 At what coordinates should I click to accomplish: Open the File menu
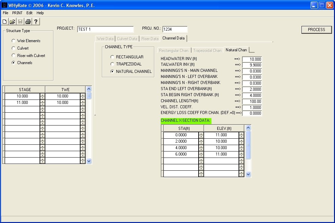[5, 13]
